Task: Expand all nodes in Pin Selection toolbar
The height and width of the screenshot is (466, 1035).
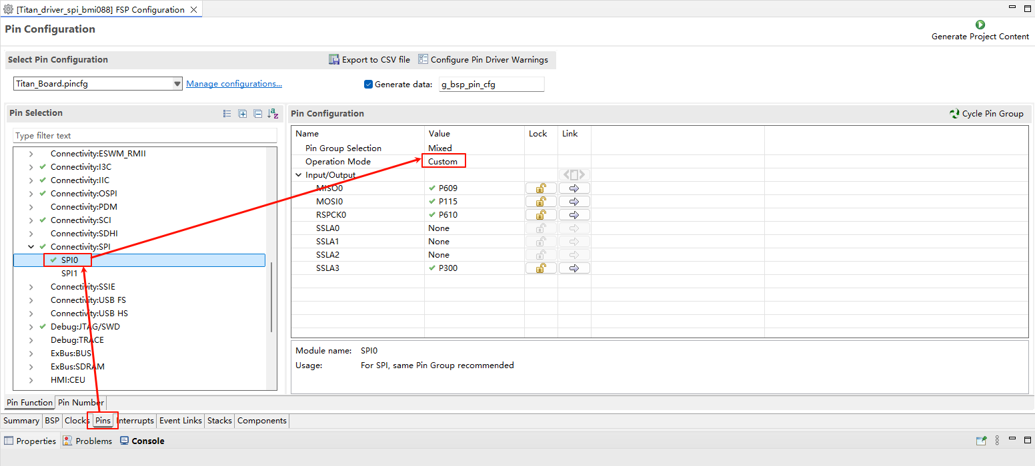Action: pos(243,114)
